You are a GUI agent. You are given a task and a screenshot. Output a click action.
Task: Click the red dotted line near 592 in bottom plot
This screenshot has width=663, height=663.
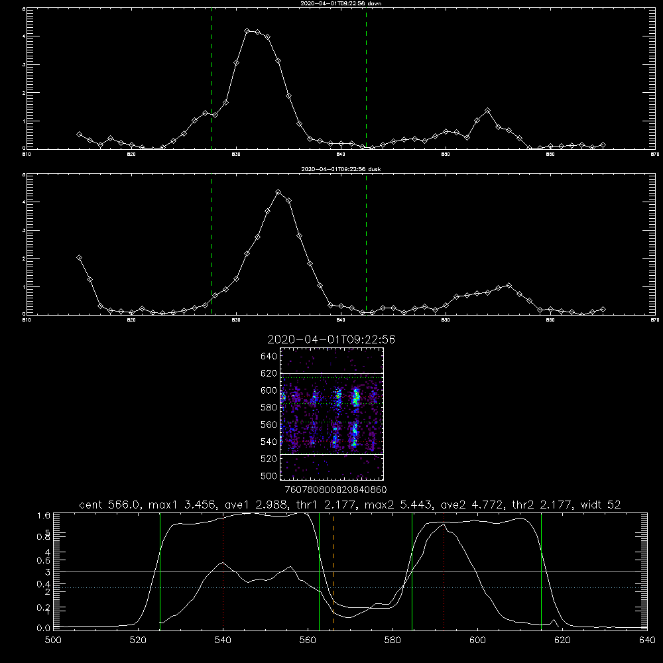coord(444,572)
